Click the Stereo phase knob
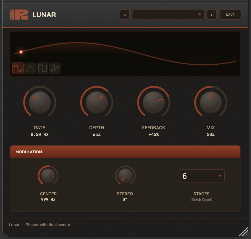Screen dimensions: 251x239 click(125, 176)
